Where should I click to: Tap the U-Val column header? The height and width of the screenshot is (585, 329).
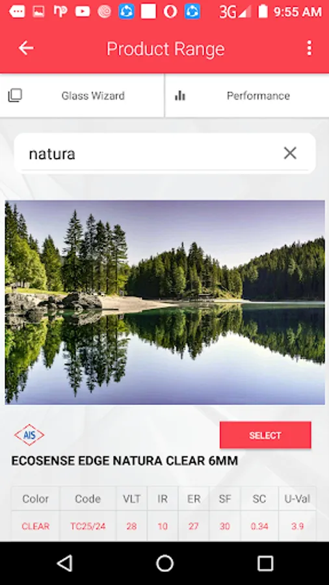pos(297,499)
